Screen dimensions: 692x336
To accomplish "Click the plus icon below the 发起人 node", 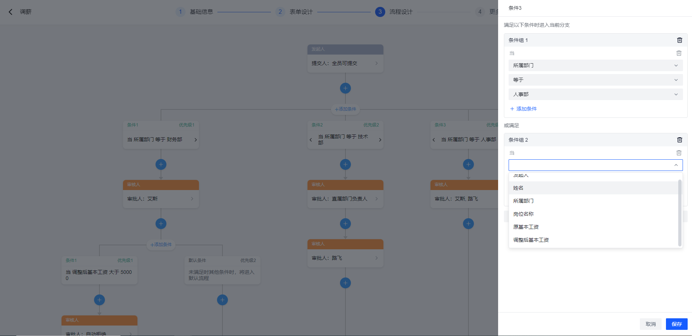I will [345, 88].
